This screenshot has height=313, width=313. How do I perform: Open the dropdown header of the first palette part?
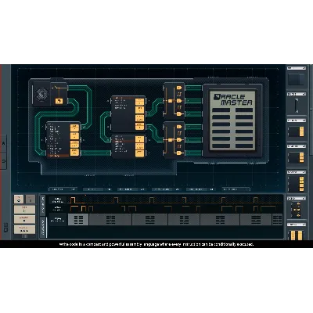[297, 68]
